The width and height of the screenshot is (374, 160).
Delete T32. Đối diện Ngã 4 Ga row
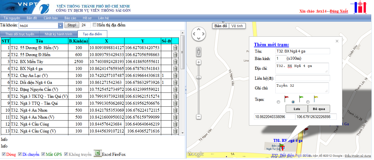pyautogui.click(x=175, y=82)
